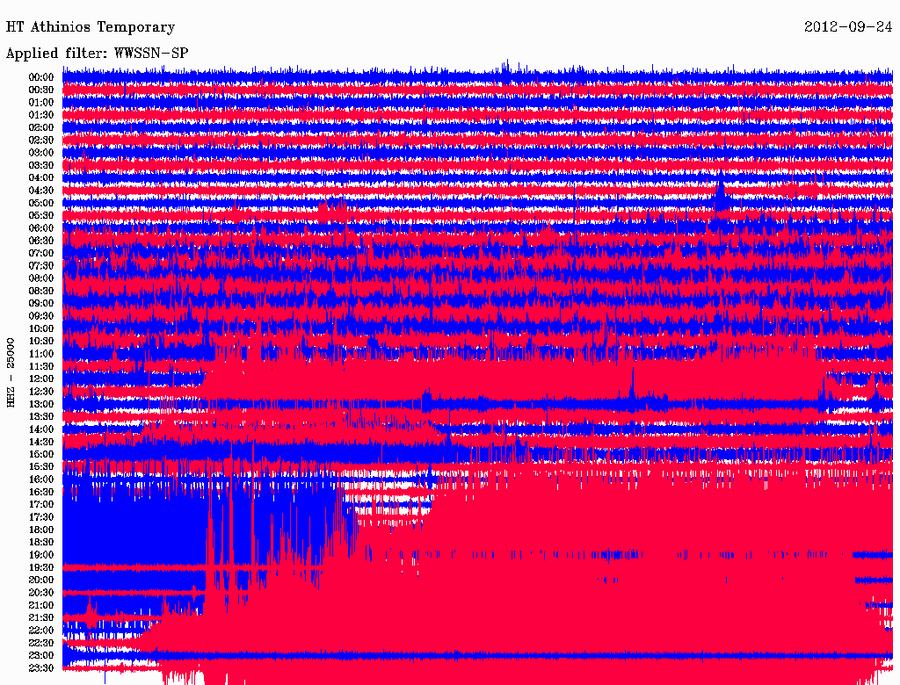900x685 pixels.
Task: Click the 22:00 time label
Action: (x=41, y=630)
